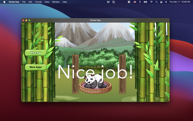
Task: Click the More Apps button
Action: coord(36,67)
